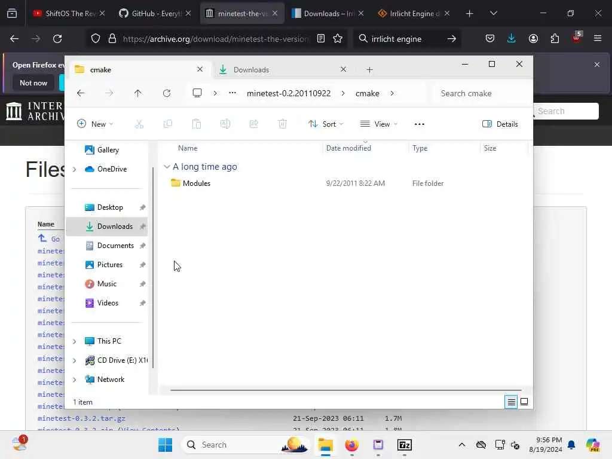Switch to large thumbnails view icon

pos(524,402)
